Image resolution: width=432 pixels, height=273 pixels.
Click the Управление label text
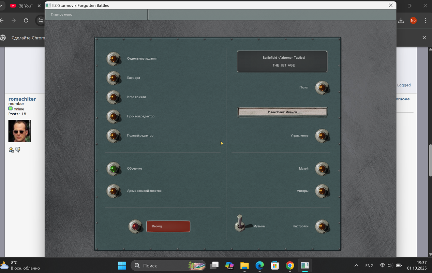pos(299,135)
